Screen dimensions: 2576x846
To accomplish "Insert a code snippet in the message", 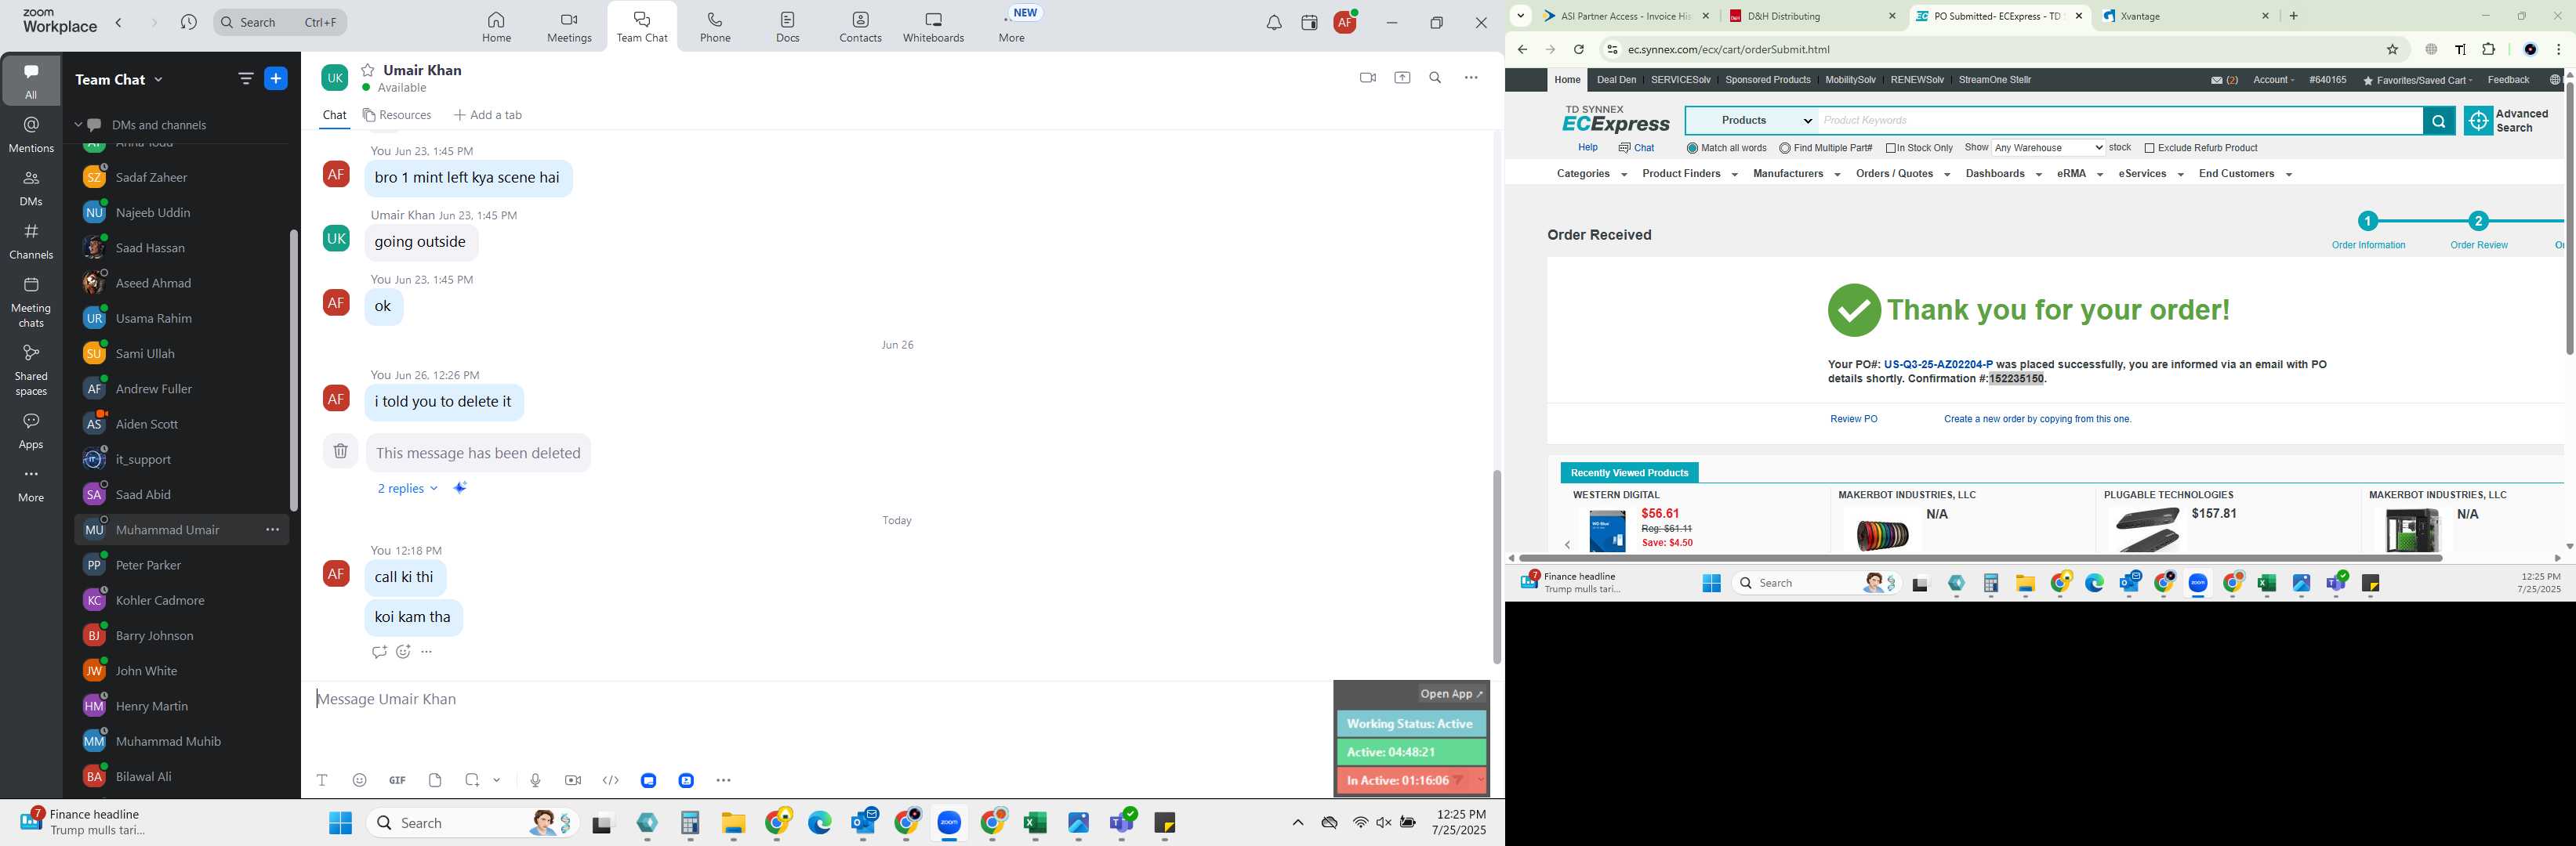I will point(611,780).
